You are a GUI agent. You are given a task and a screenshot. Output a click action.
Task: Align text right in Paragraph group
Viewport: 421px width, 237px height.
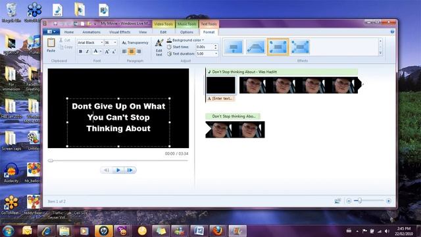(139, 51)
